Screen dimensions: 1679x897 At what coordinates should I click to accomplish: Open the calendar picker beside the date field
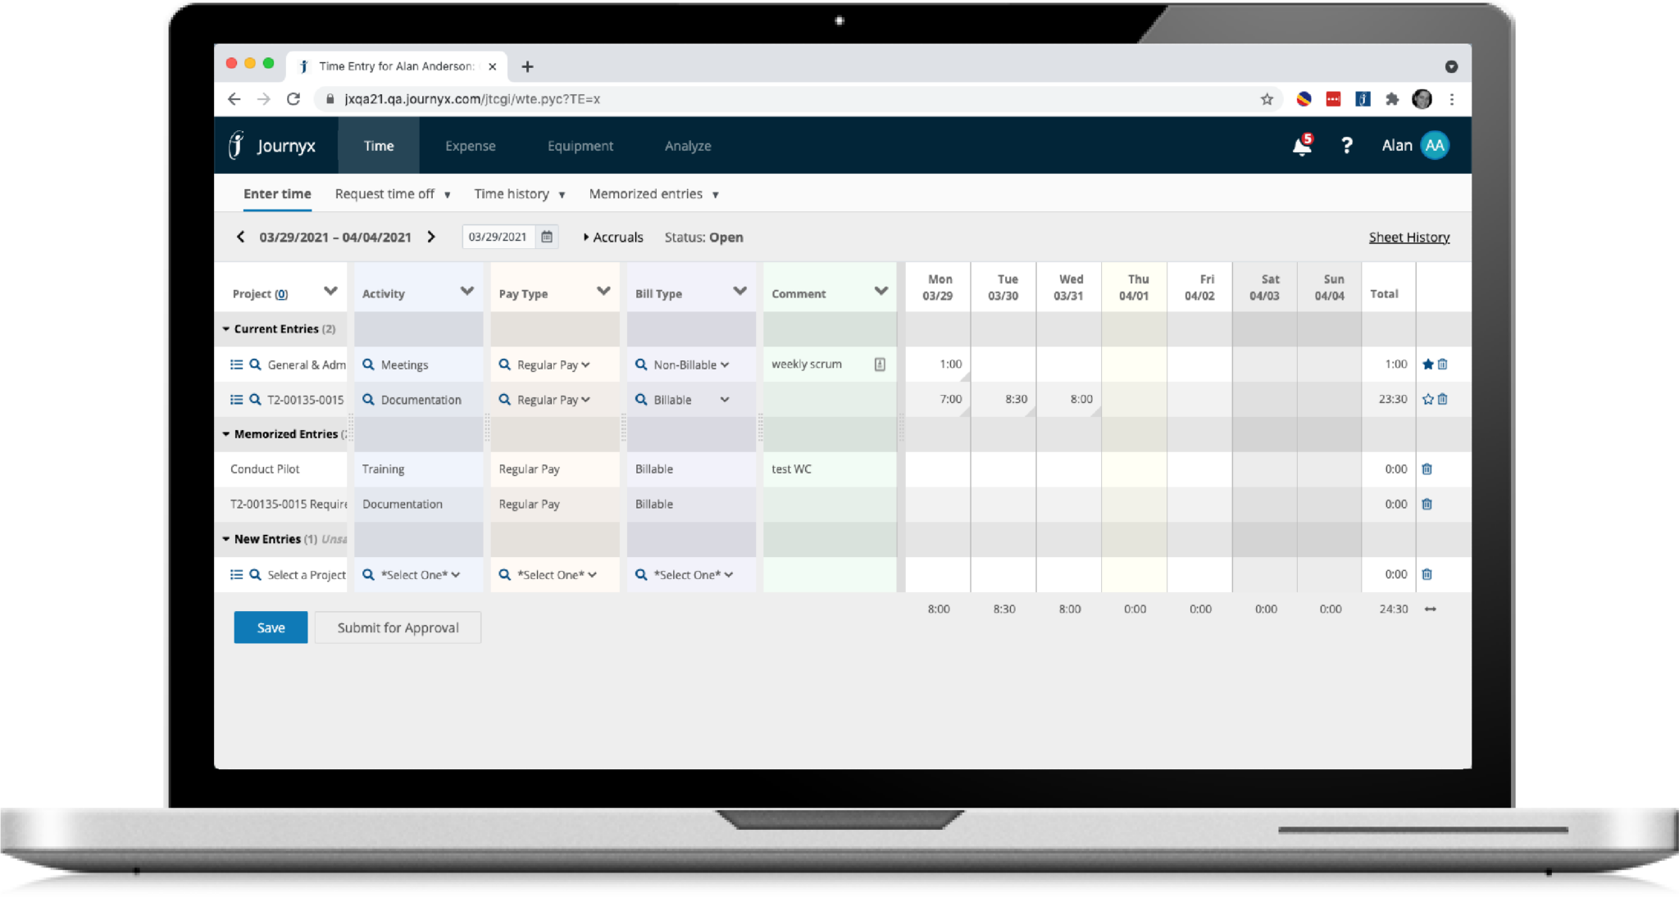(x=548, y=237)
